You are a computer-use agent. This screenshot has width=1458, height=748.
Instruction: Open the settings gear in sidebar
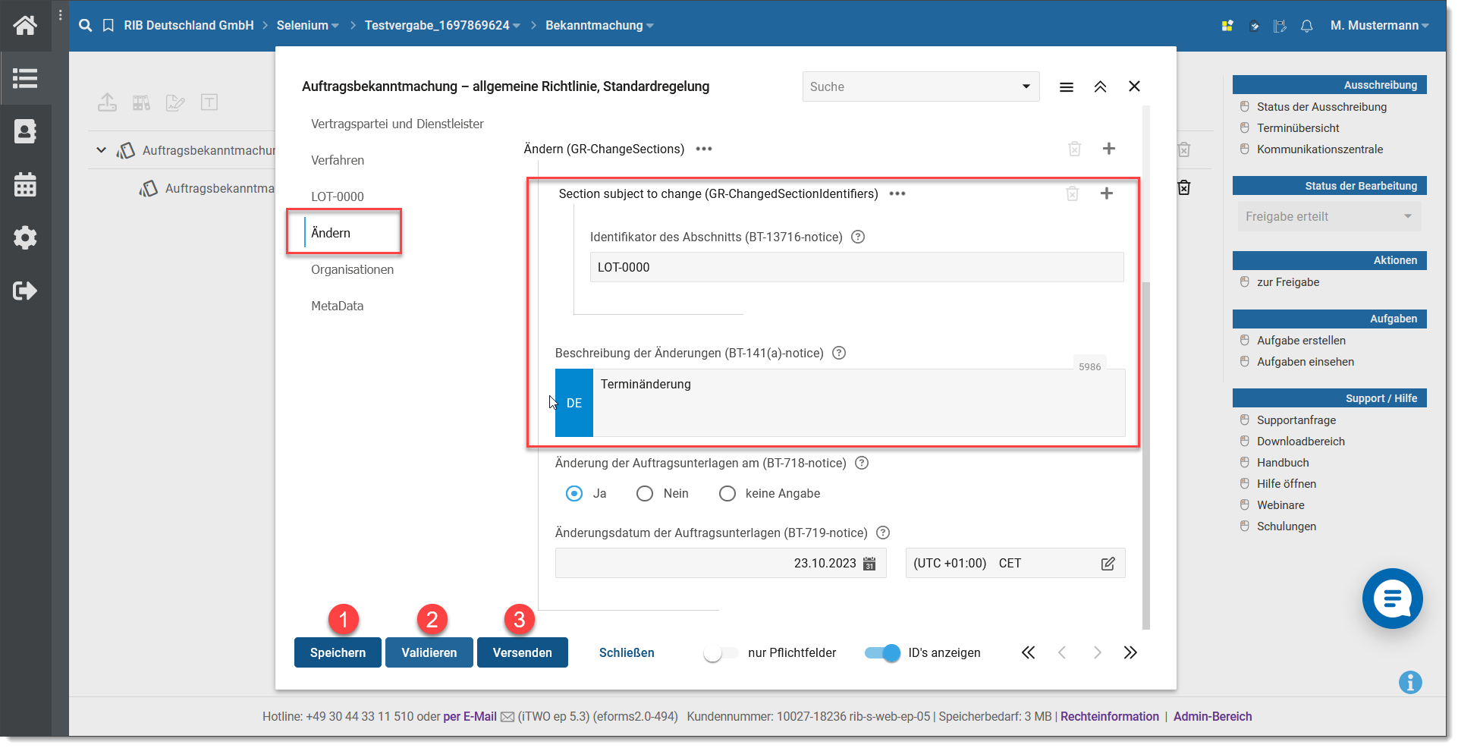[x=25, y=237]
